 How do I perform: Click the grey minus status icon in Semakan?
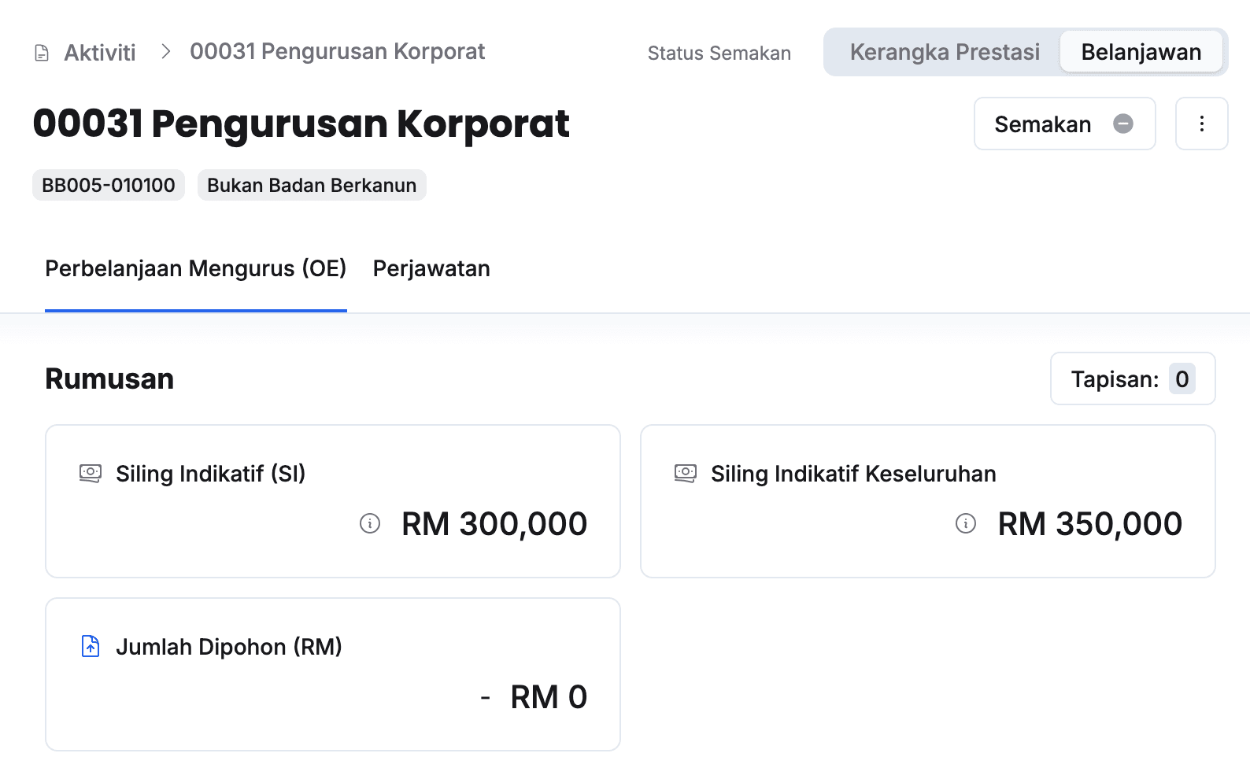click(x=1123, y=124)
